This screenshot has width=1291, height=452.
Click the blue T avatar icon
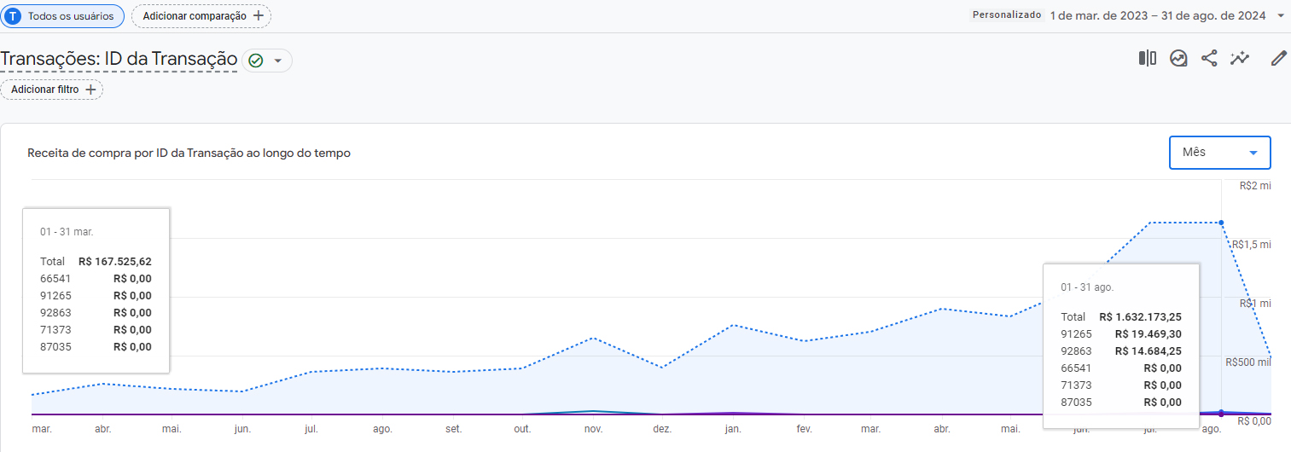[x=14, y=16]
